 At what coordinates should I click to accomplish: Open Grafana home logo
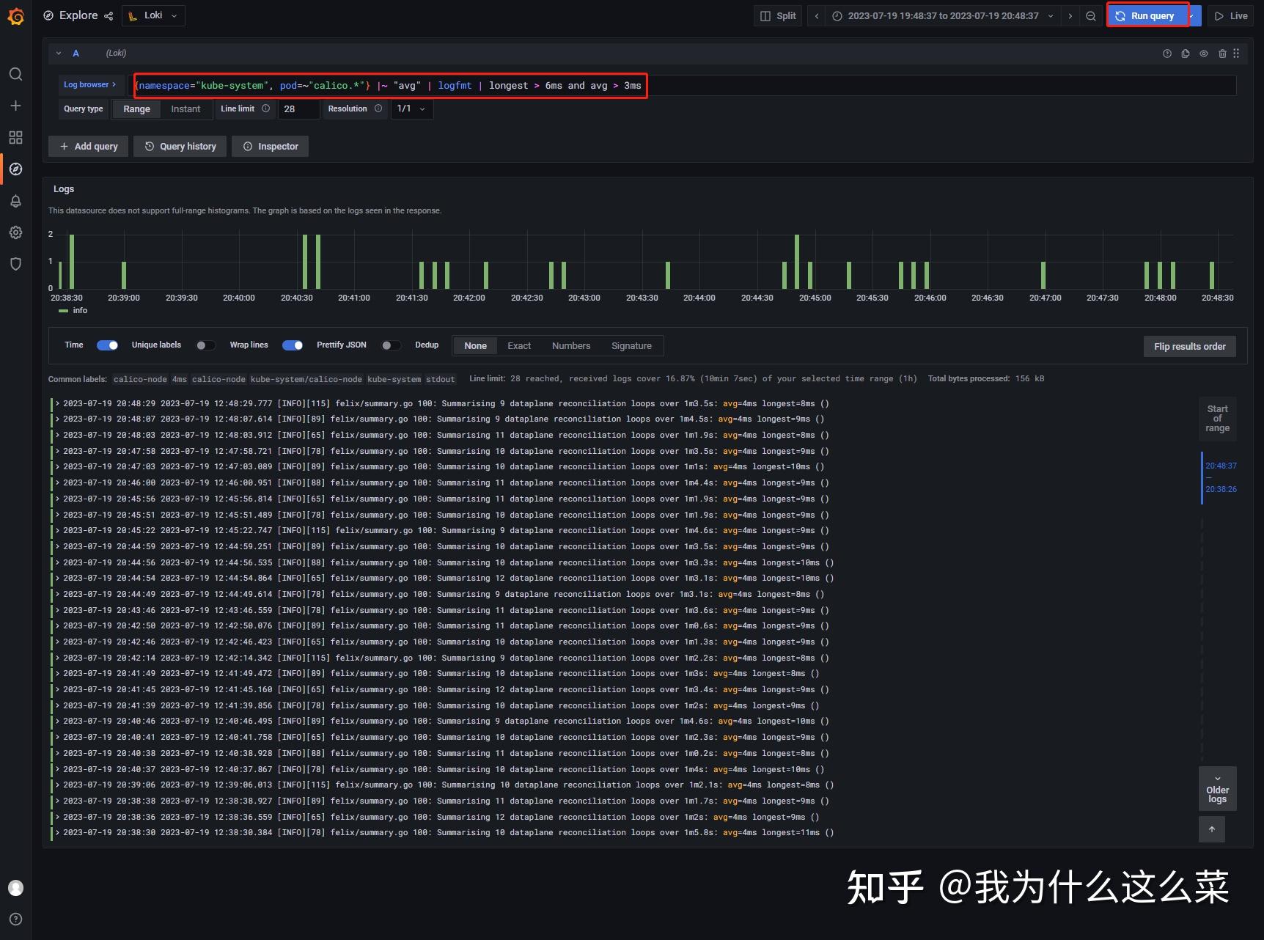[15, 16]
